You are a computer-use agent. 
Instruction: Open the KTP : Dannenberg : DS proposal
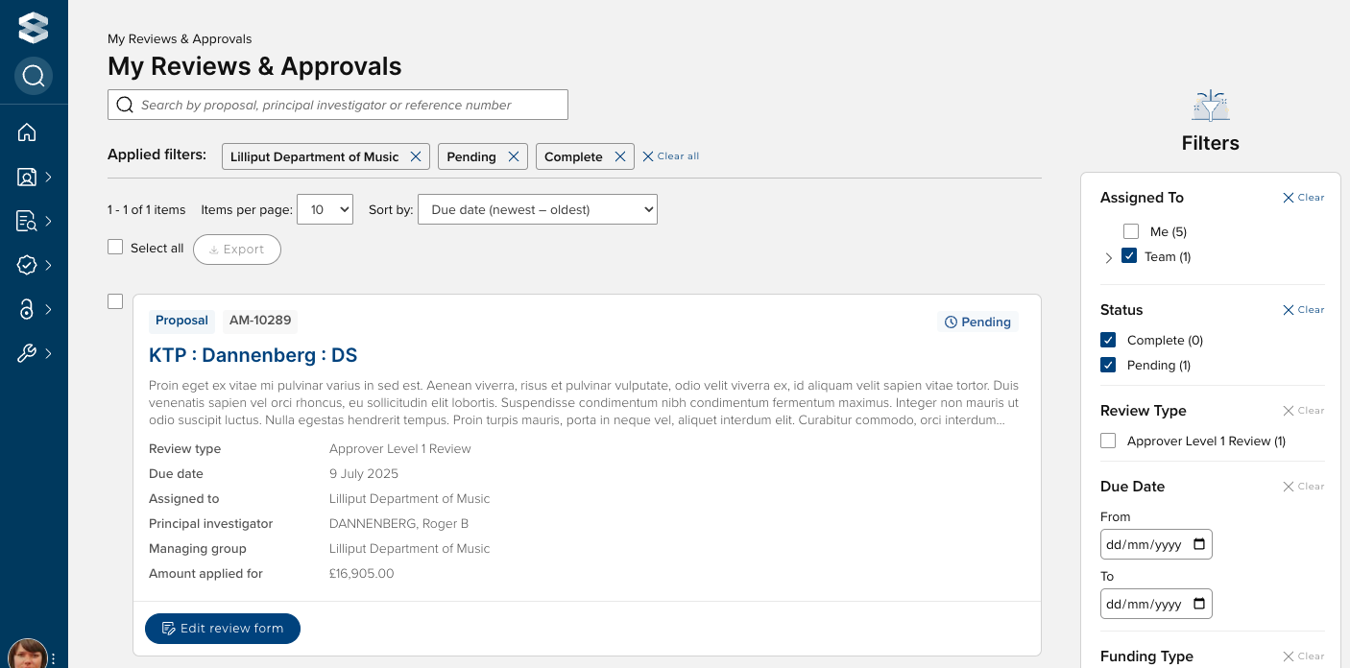(x=253, y=355)
